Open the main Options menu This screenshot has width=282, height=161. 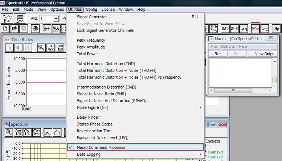pyautogui.click(x=57, y=9)
